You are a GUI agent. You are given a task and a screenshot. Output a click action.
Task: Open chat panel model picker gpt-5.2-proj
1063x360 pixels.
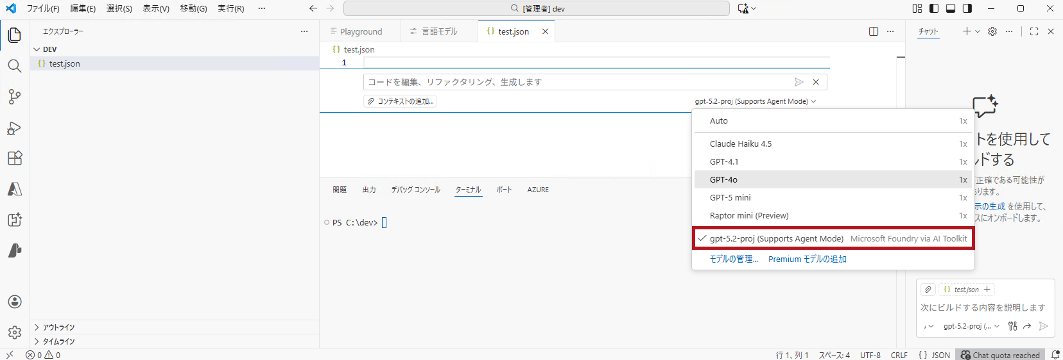[971, 326]
